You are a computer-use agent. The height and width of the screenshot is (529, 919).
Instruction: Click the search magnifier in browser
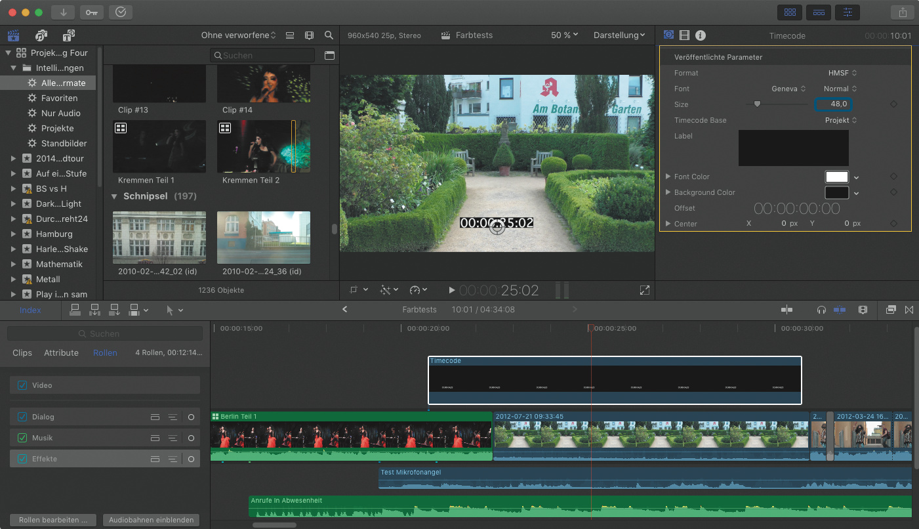point(329,35)
